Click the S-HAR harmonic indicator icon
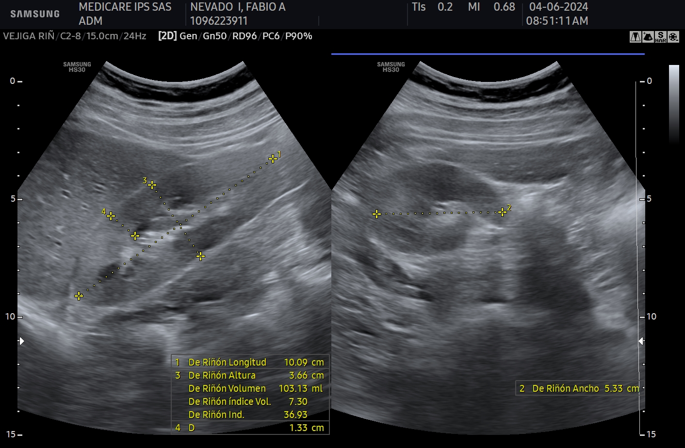Viewport: 685px width, 448px height. [660, 37]
